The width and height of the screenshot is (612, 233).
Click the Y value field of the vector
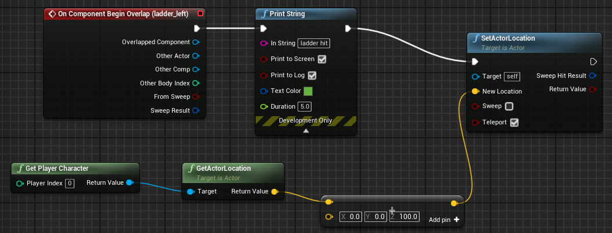coord(375,217)
